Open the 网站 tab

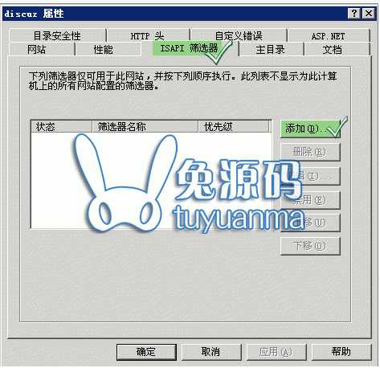[x=42, y=49]
